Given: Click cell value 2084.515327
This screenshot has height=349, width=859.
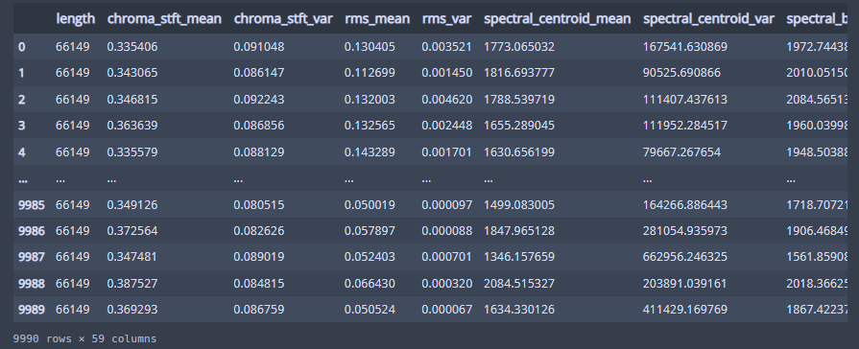Looking at the screenshot, I should tap(519, 284).
